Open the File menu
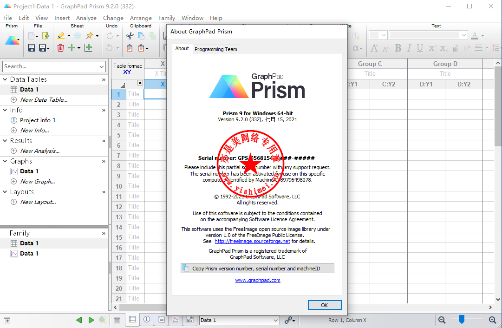Screen dimensions: 502x328 pos(8,18)
